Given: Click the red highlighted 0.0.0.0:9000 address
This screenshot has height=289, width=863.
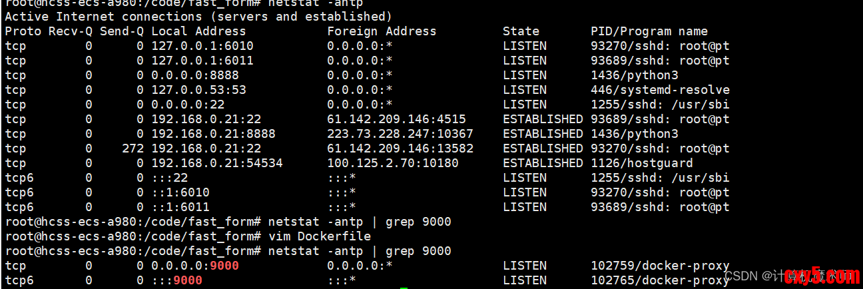Looking at the screenshot, I should click(194, 266).
